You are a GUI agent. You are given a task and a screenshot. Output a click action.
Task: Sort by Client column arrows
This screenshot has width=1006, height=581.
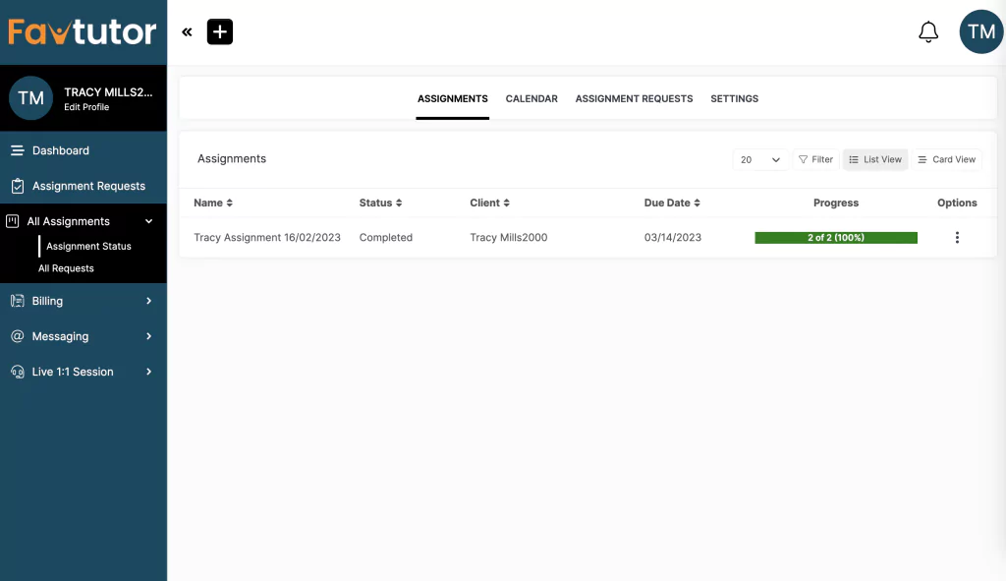click(x=506, y=203)
